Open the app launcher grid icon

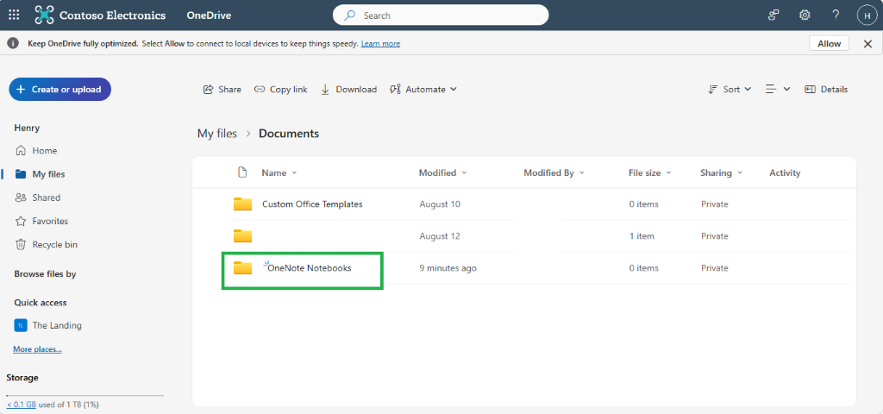(x=14, y=16)
